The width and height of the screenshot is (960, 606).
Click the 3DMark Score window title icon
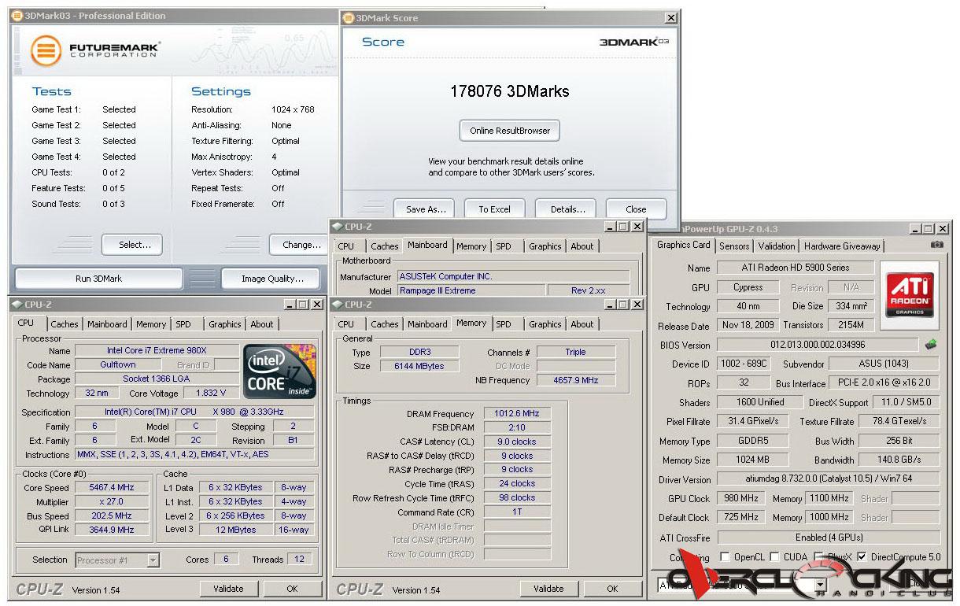point(349,17)
